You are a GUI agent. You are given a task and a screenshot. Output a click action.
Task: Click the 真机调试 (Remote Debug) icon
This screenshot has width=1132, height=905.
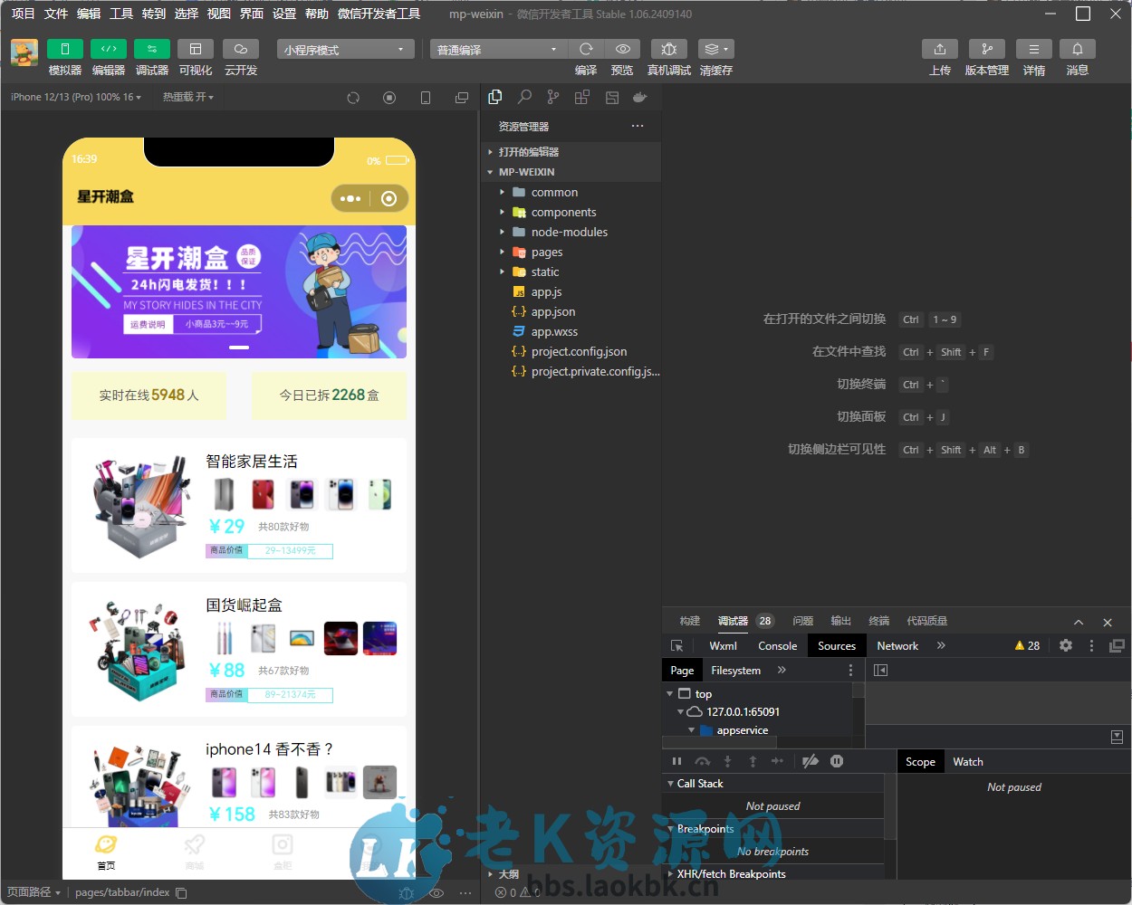click(668, 50)
